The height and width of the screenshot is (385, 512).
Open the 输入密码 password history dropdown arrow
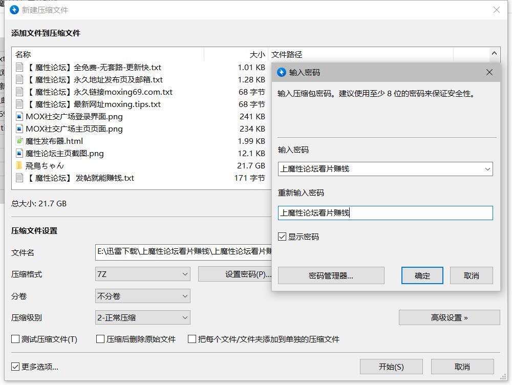point(487,169)
